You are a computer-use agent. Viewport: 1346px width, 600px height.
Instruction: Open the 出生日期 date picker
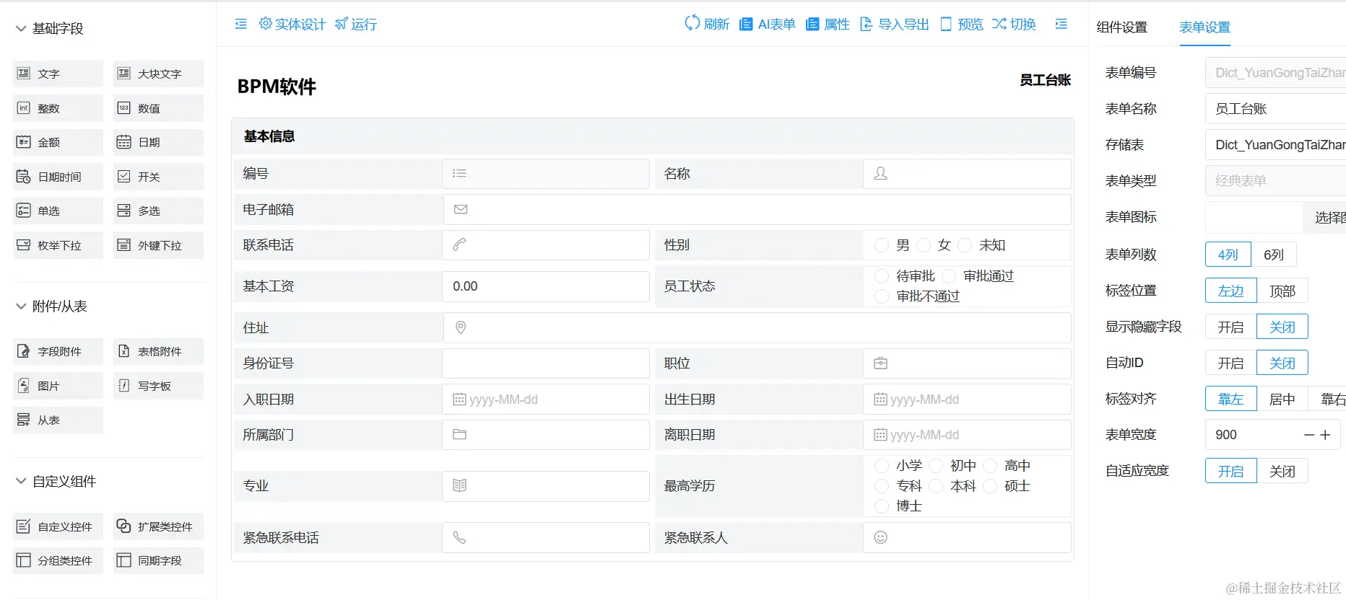[x=967, y=400]
